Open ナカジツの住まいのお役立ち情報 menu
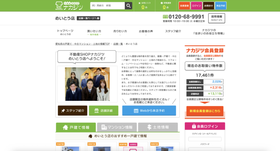This screenshot has height=151, width=280. (209, 32)
